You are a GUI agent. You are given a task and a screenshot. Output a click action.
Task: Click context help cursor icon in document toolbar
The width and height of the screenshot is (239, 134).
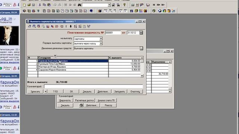coord(89,26)
